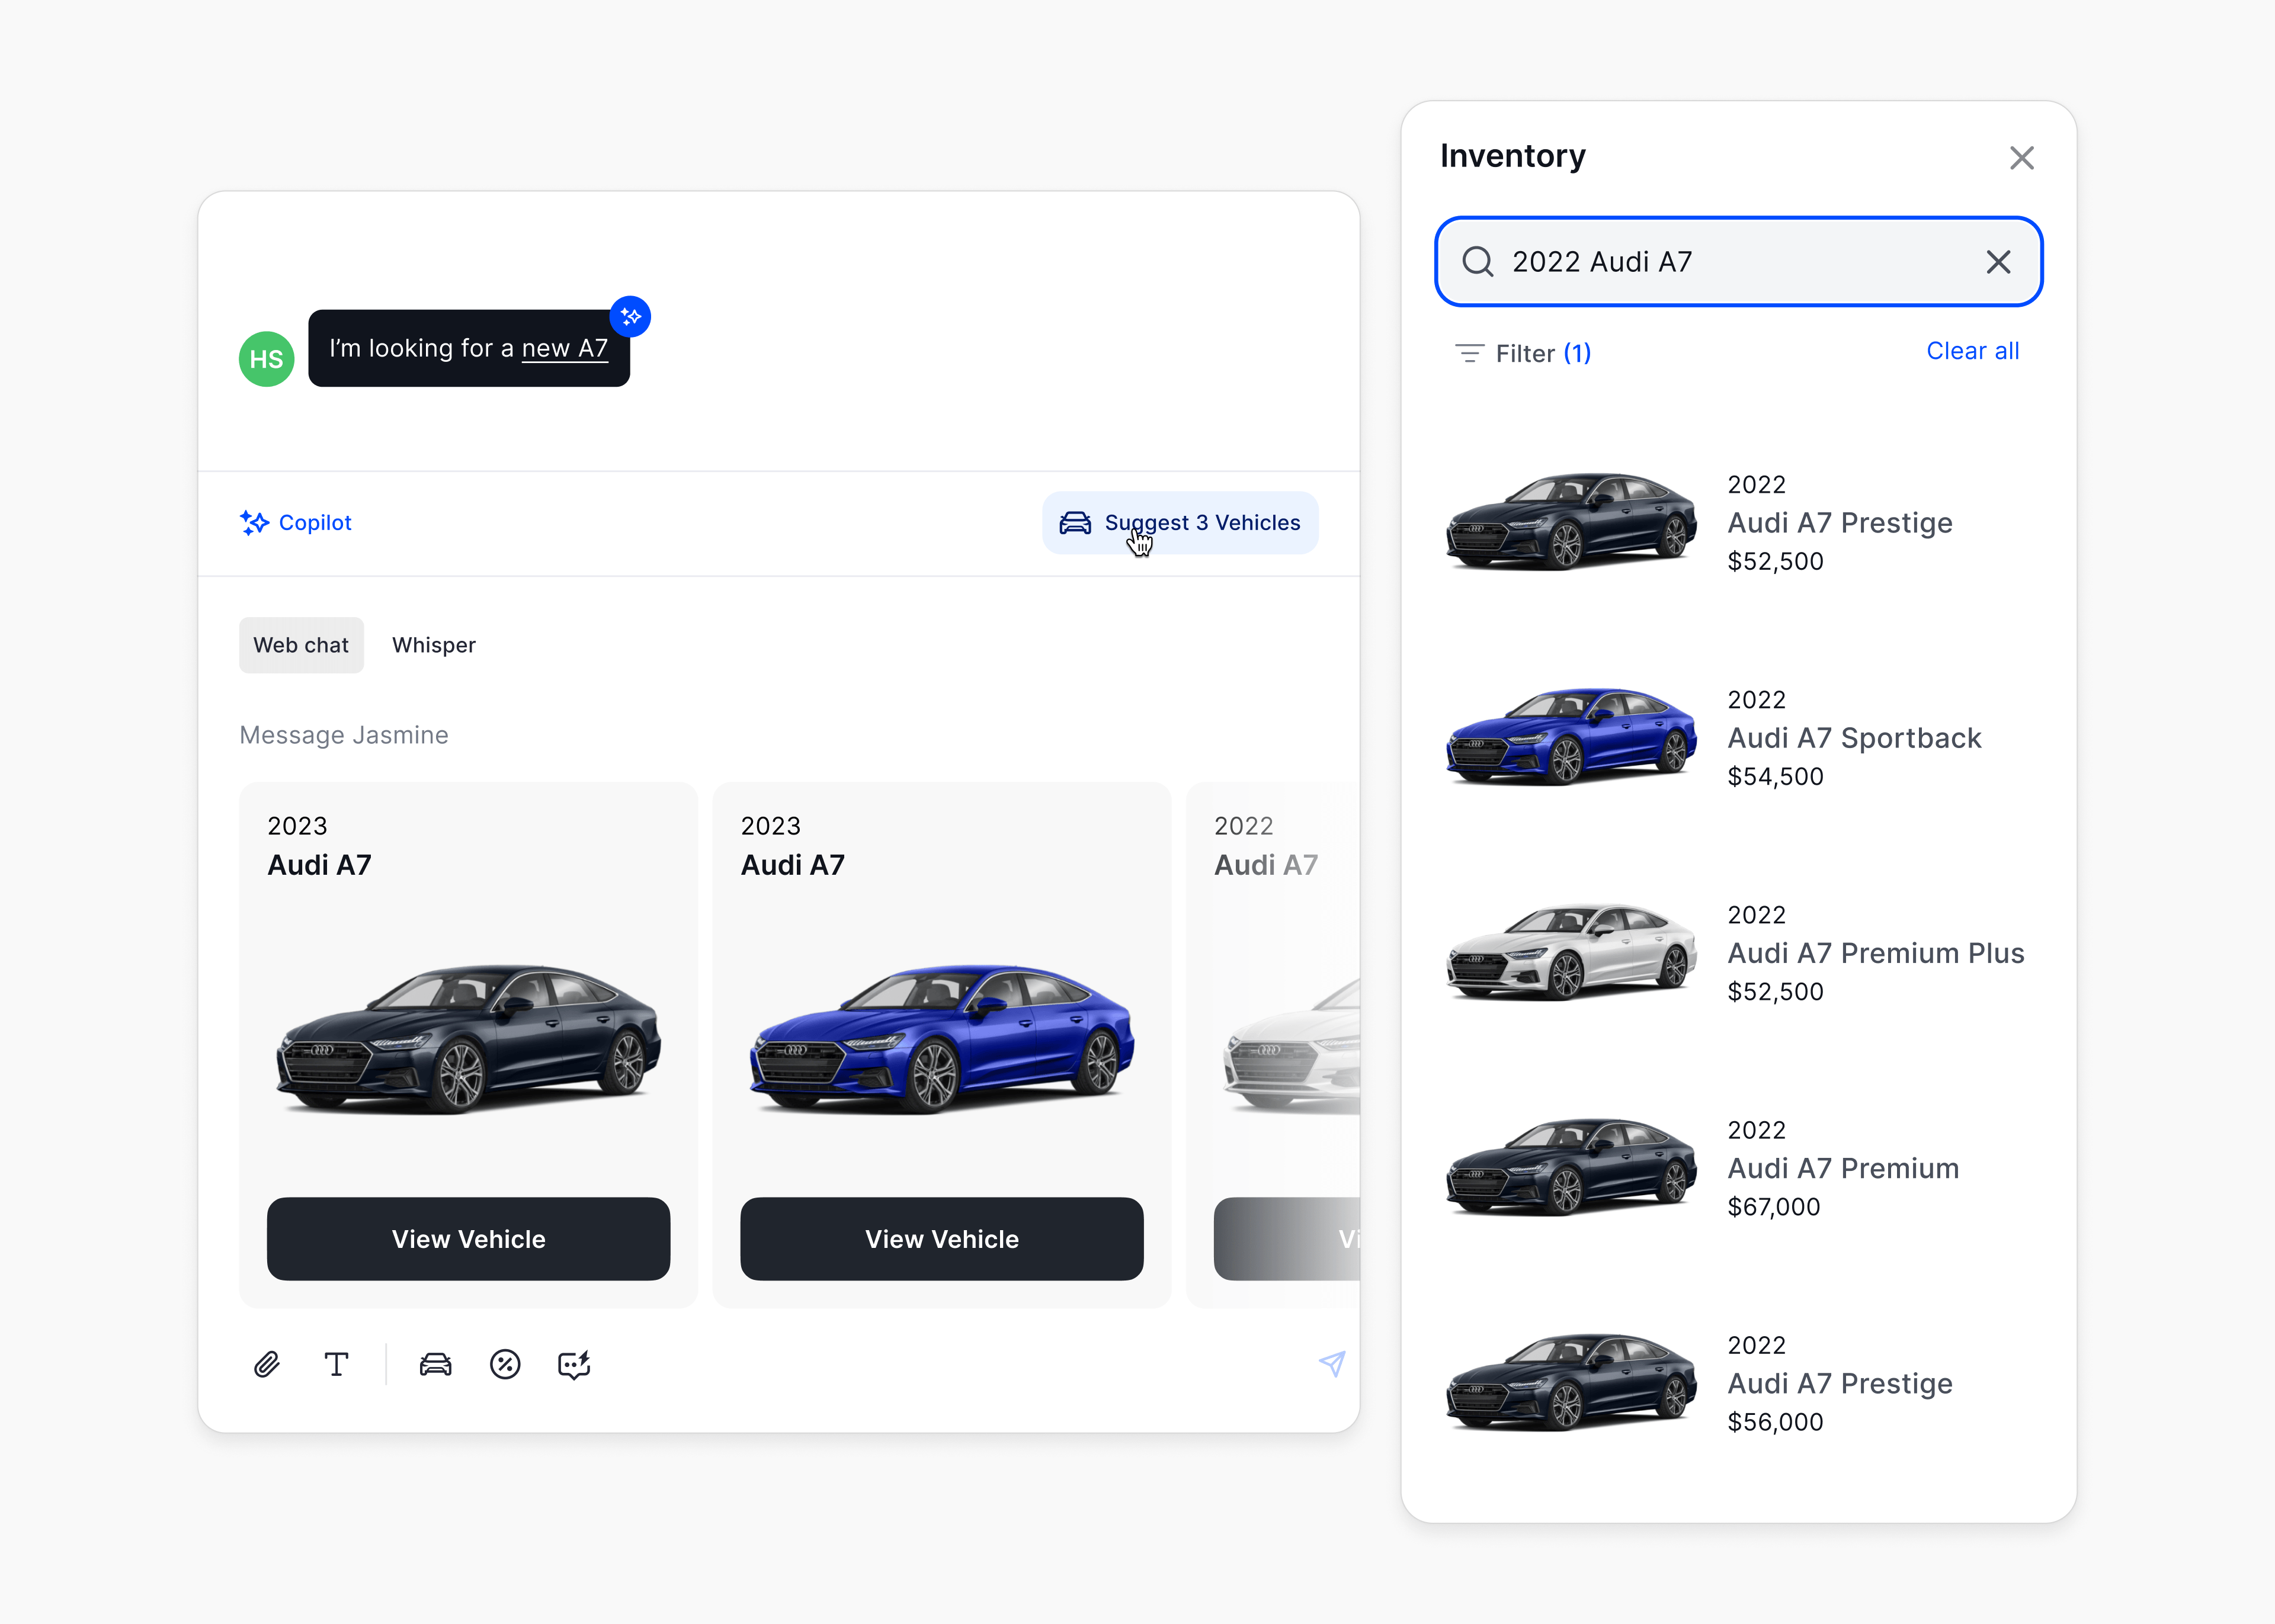The height and width of the screenshot is (1624, 2275).
Task: Click the blue Sportback thumbnail in Inventory
Action: pos(1571,737)
